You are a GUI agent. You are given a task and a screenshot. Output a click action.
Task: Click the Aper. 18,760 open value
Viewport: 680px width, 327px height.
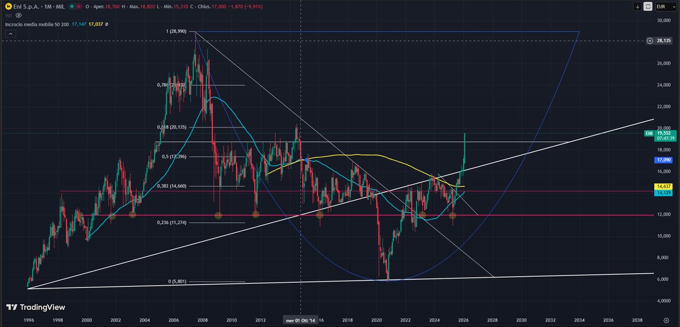[x=103, y=7]
